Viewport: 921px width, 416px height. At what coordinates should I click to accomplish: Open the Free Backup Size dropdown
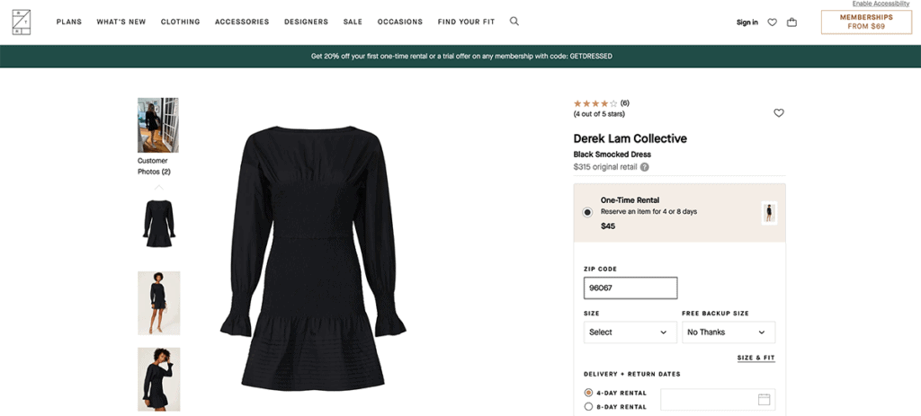point(728,332)
